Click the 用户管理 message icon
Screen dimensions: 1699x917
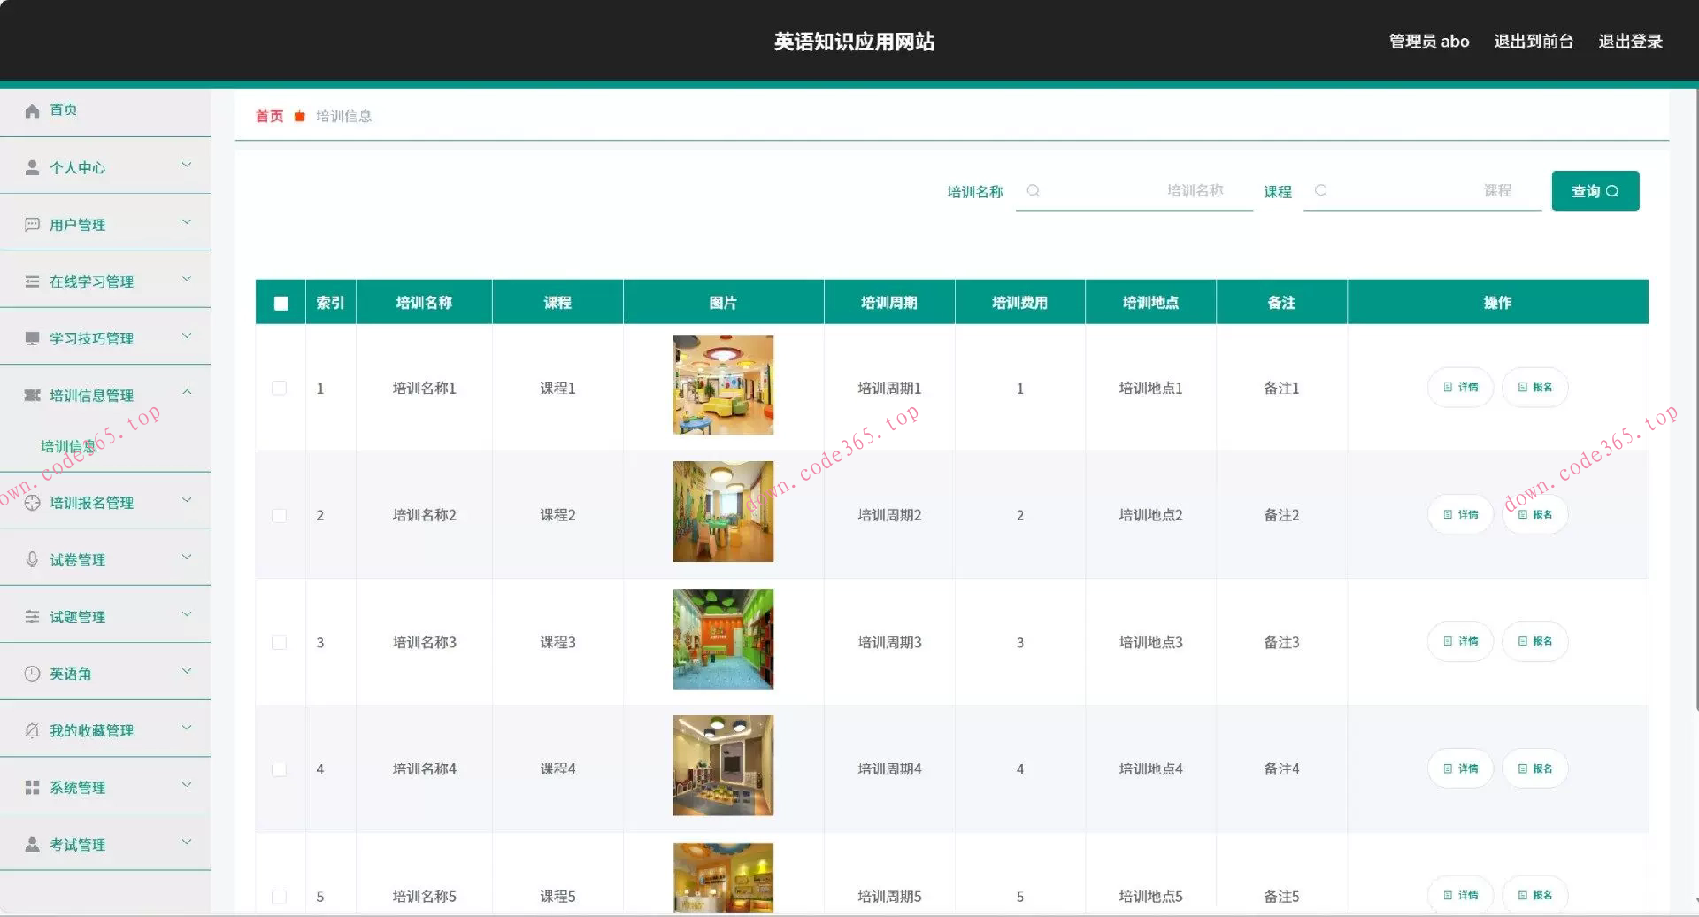pos(32,223)
